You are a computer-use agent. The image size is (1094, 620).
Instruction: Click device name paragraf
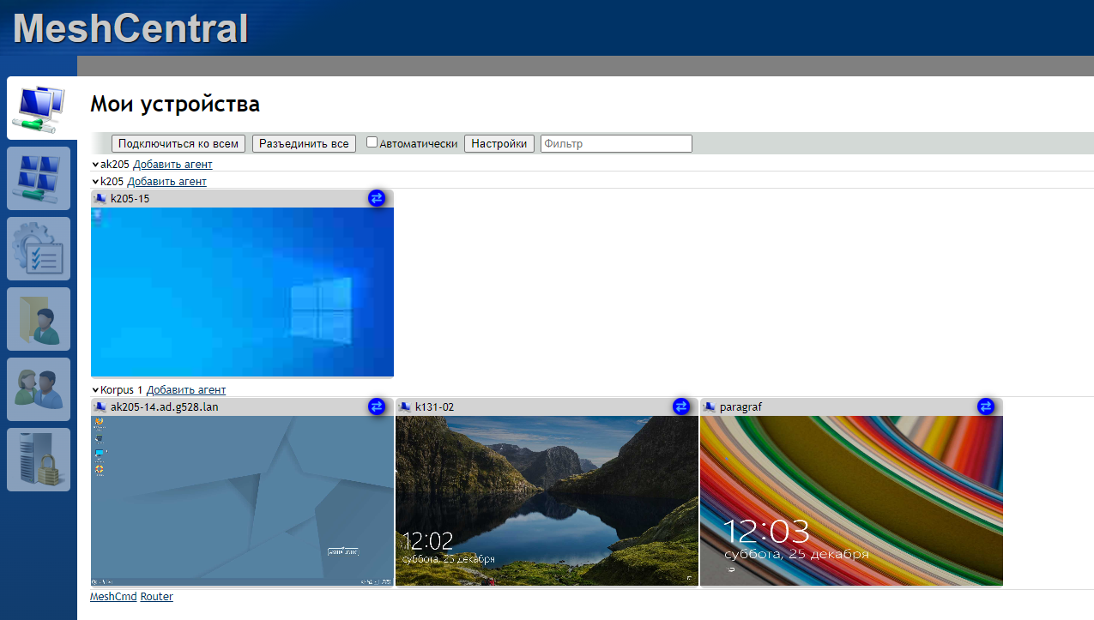coord(740,406)
